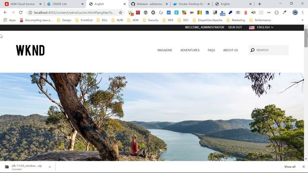The width and height of the screenshot is (308, 173).
Task: Open the red square extension icon
Action: click(138, 12)
